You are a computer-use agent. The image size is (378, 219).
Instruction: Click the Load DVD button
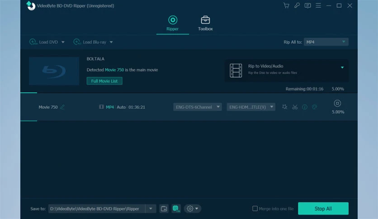coord(44,42)
